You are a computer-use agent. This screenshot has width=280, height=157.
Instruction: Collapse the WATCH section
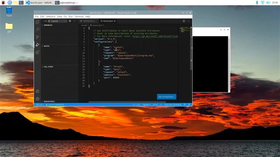click(60, 46)
